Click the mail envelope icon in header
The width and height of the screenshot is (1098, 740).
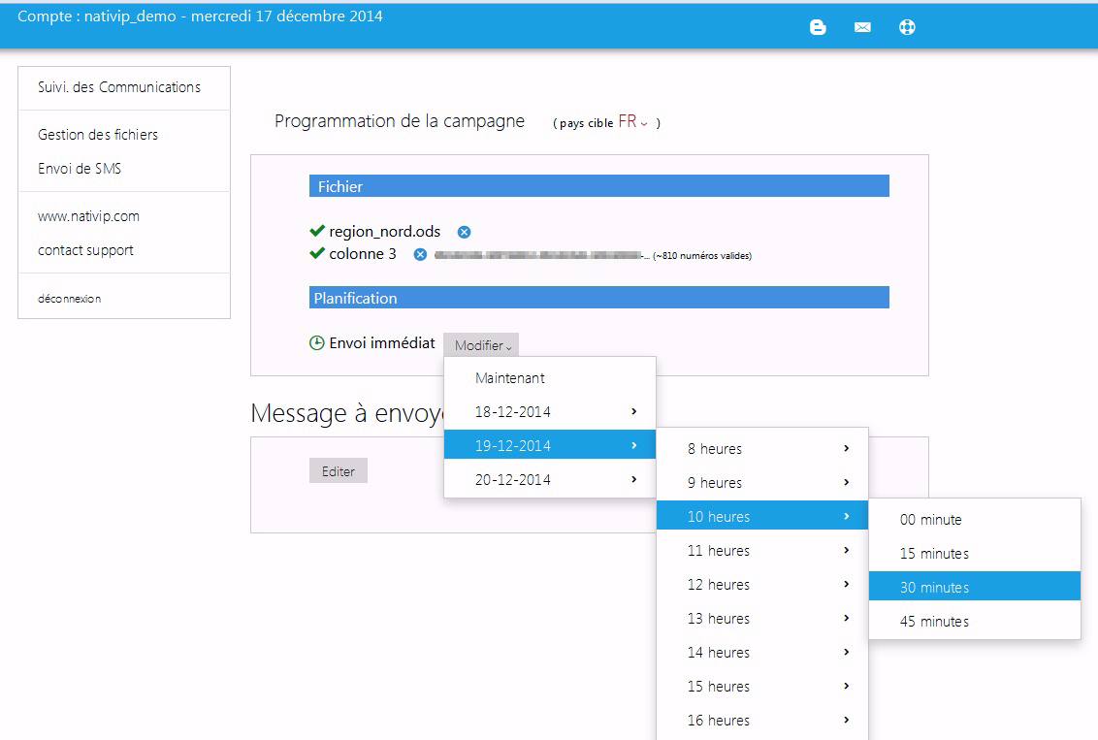coord(862,27)
